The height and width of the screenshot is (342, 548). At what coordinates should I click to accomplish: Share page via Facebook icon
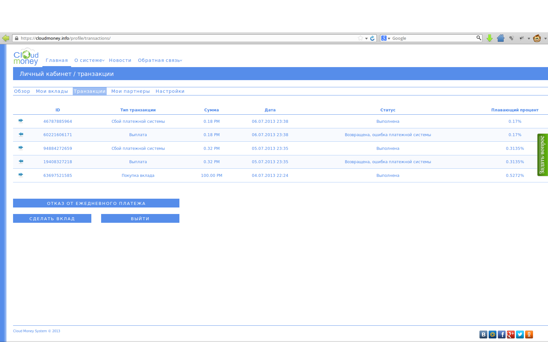(502, 335)
